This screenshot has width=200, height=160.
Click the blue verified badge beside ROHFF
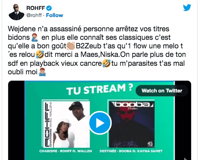49,8
